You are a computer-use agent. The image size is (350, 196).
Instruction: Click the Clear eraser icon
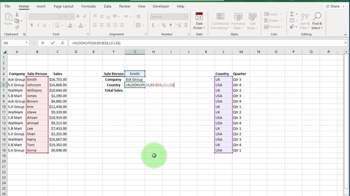(292, 27)
